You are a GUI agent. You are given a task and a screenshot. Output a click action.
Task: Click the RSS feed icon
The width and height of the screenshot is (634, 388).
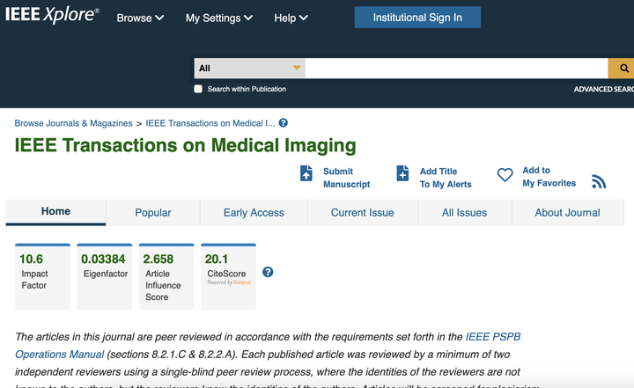[x=599, y=180]
